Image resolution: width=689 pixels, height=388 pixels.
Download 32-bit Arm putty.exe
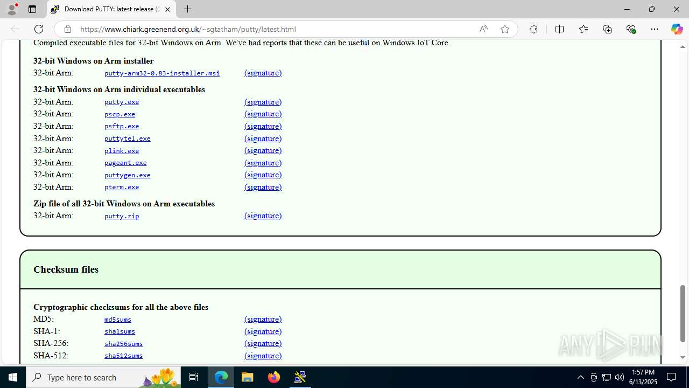point(122,102)
